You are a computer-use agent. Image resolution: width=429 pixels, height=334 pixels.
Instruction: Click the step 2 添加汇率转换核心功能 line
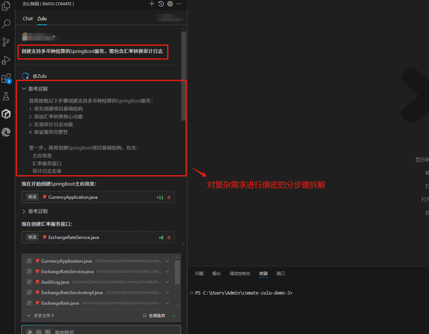(x=56, y=116)
